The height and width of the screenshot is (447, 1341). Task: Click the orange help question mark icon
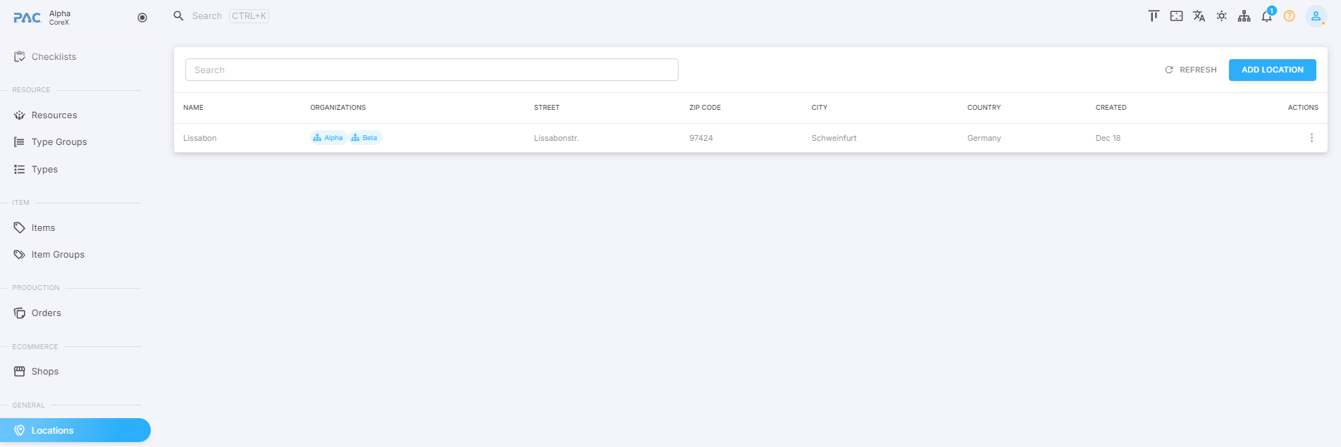1289,16
